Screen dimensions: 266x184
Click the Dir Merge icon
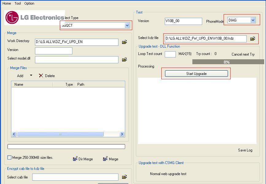point(75,159)
